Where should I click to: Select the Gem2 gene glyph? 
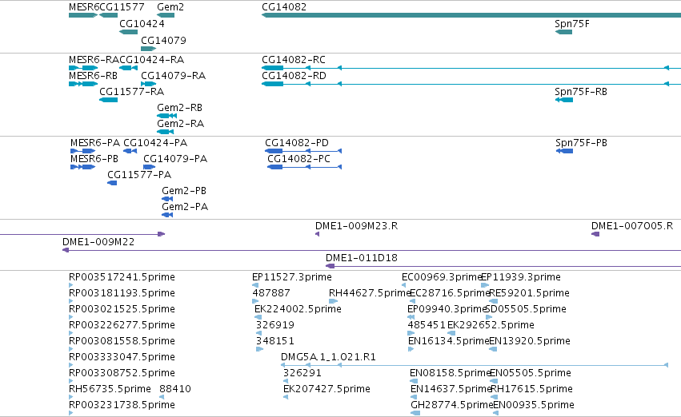pyautogui.click(x=166, y=15)
